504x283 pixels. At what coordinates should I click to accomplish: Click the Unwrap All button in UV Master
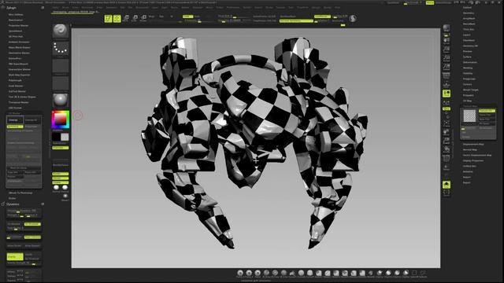32,120
